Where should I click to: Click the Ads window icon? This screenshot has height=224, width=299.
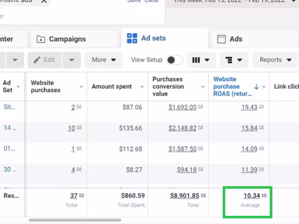point(222,39)
